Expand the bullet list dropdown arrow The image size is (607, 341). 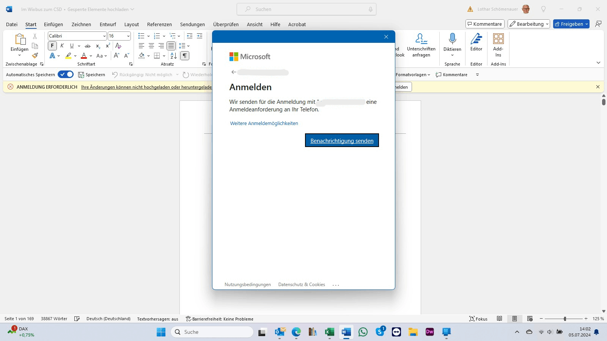(x=148, y=36)
